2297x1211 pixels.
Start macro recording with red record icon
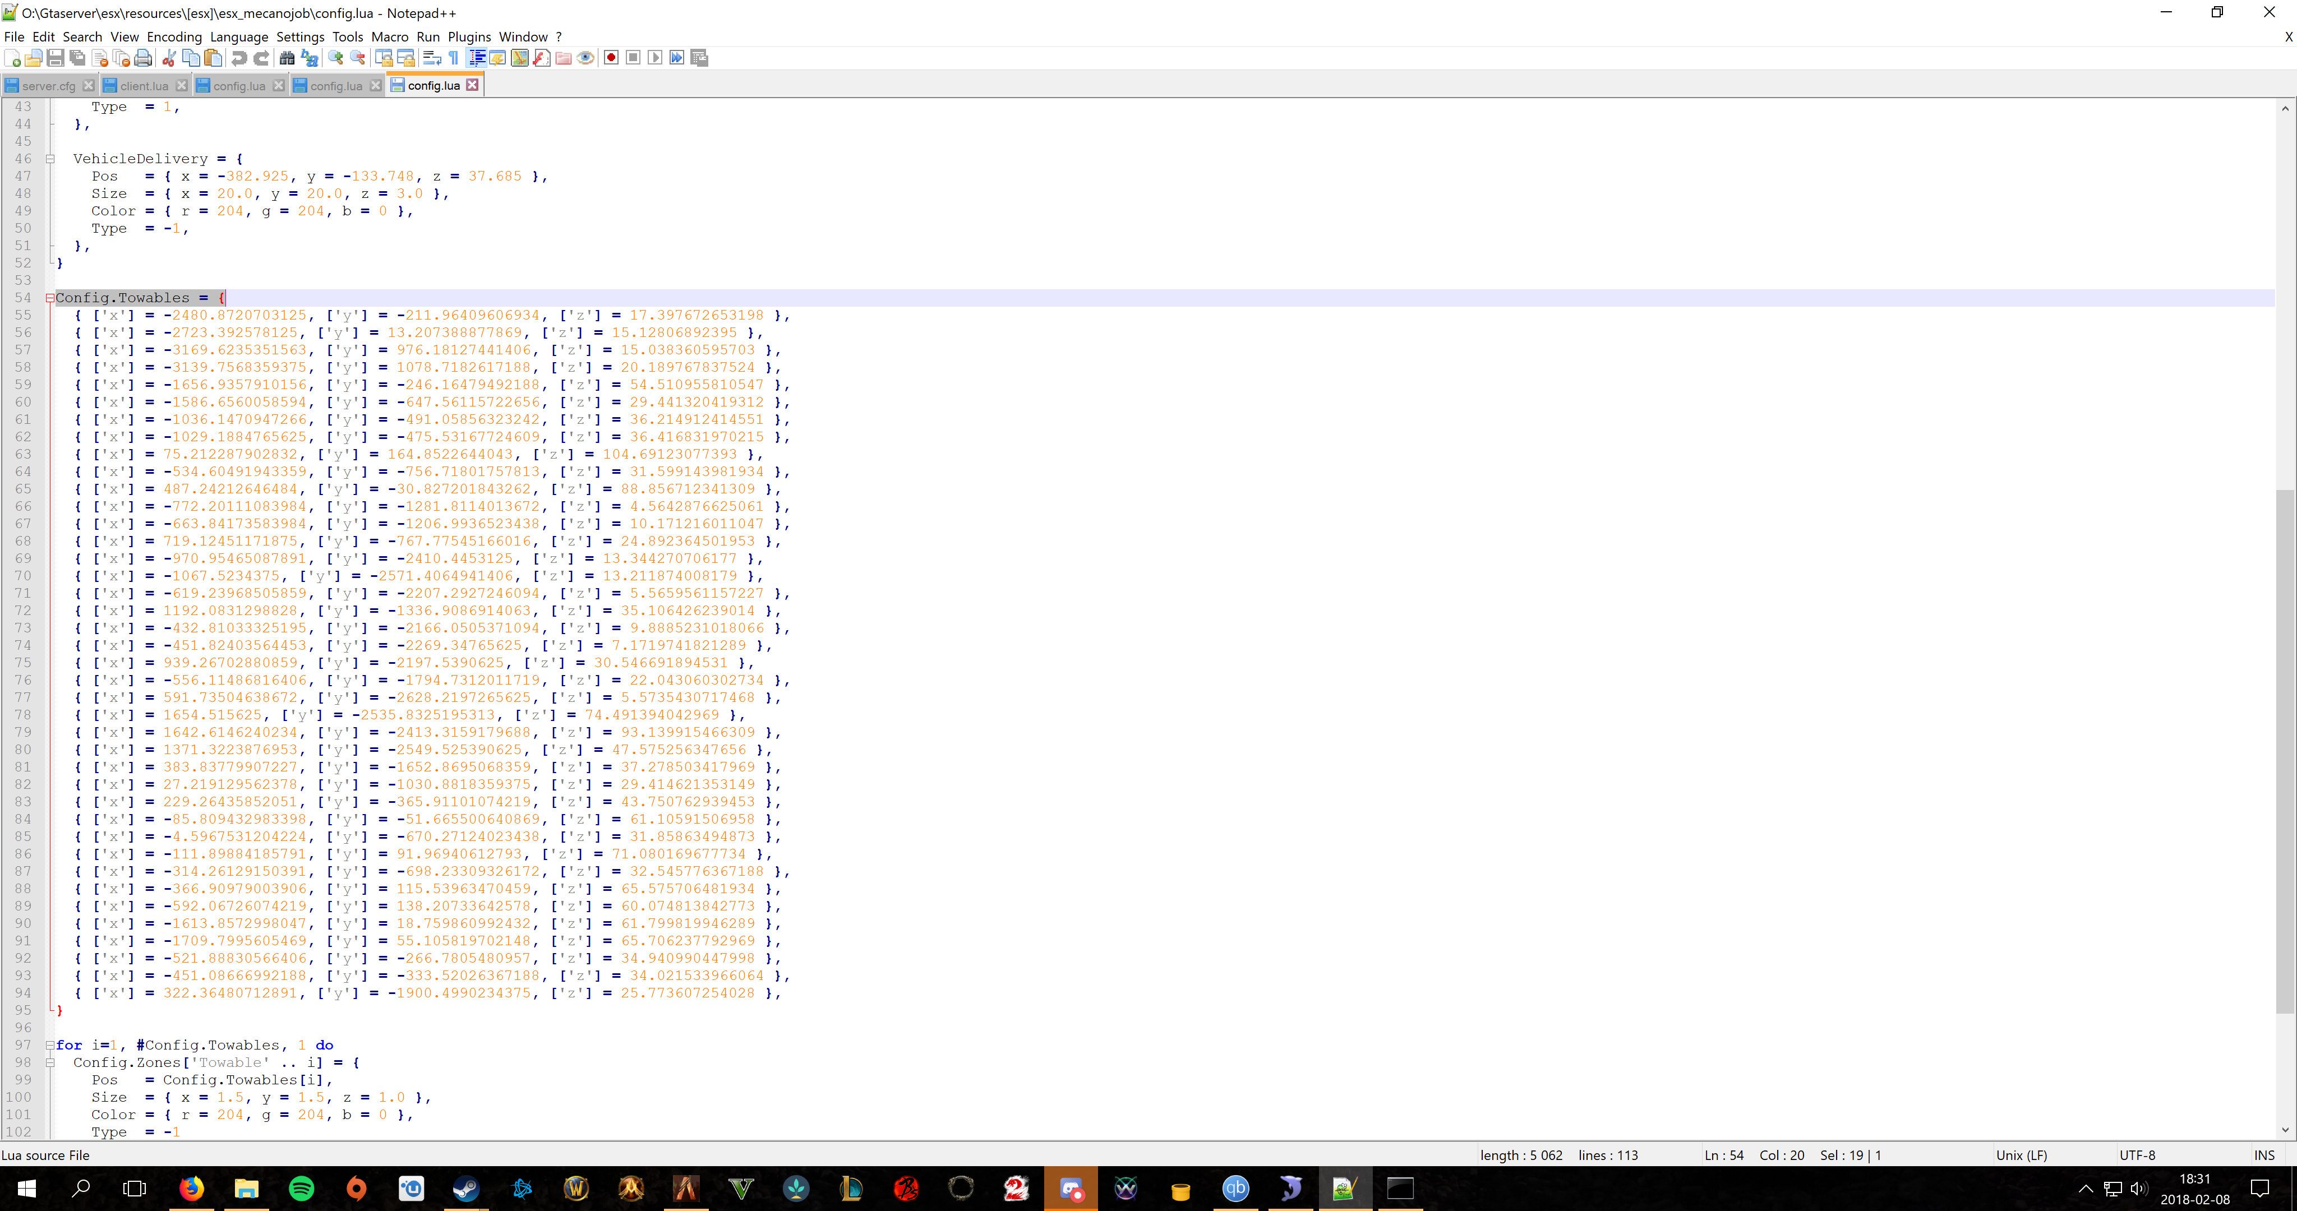click(x=611, y=58)
